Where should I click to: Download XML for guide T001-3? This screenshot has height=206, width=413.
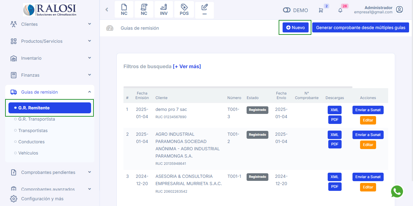pyautogui.click(x=334, y=110)
